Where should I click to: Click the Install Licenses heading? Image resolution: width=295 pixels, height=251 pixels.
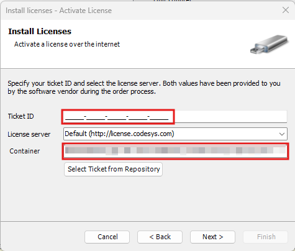pos(40,31)
